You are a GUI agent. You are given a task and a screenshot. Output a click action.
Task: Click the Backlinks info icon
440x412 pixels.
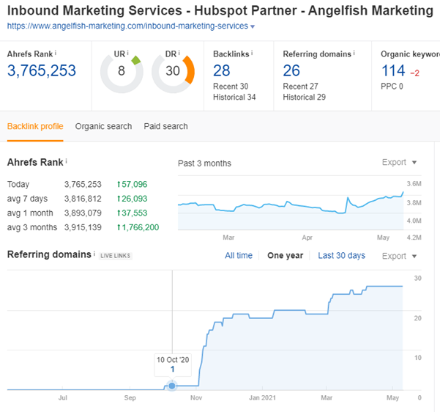[x=252, y=53]
